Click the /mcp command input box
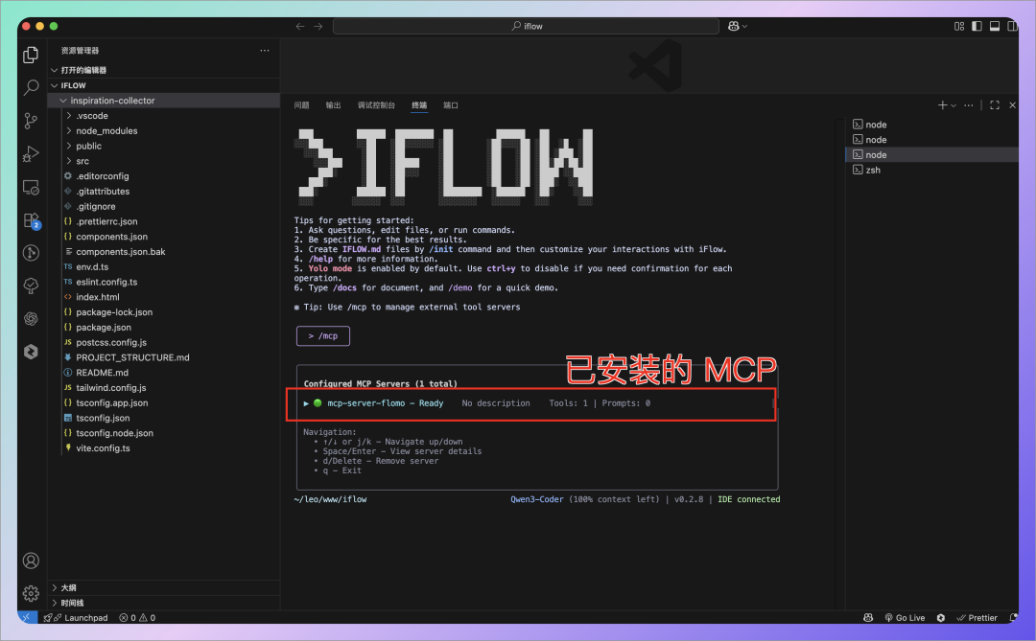Viewport: 1036px width, 641px height. click(323, 336)
